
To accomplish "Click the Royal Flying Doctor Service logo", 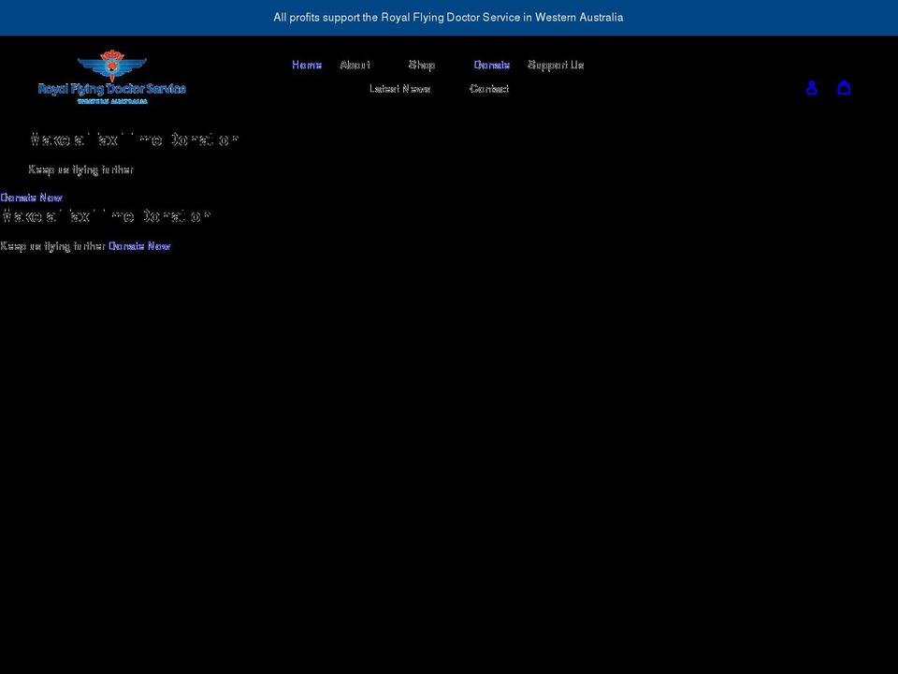I will click(111, 77).
